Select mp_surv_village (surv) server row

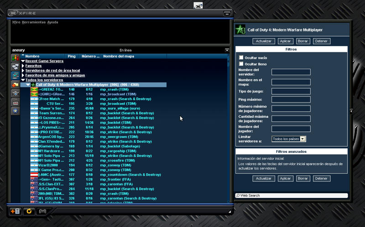pos(99,108)
